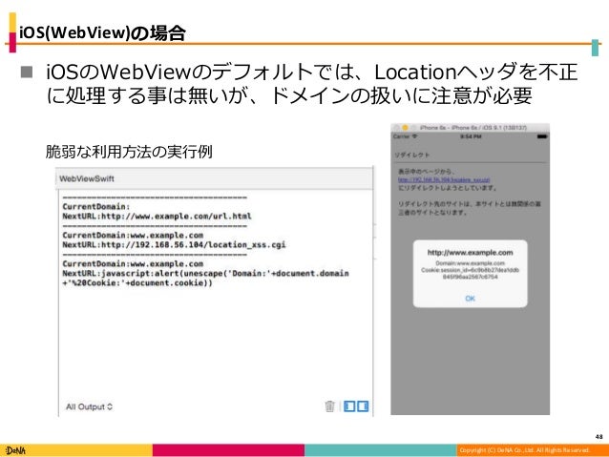Click the リダイレクト navigation title in simulator
The image size is (609, 457).
pos(412,155)
